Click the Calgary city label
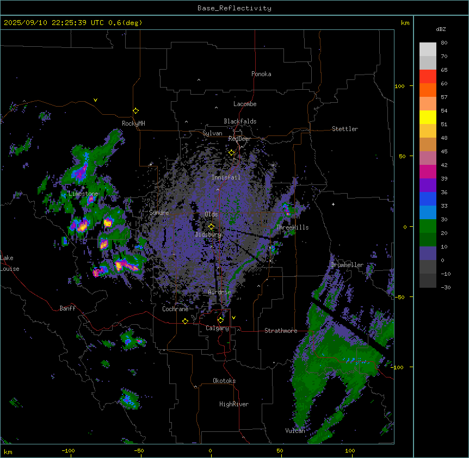The height and width of the screenshot is (458, 469). click(218, 328)
